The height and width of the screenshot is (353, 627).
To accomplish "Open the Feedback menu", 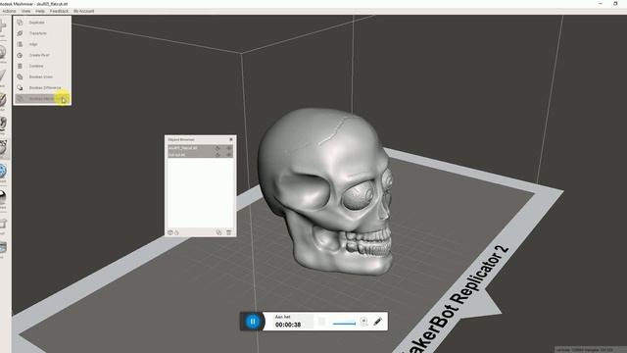I will [59, 11].
